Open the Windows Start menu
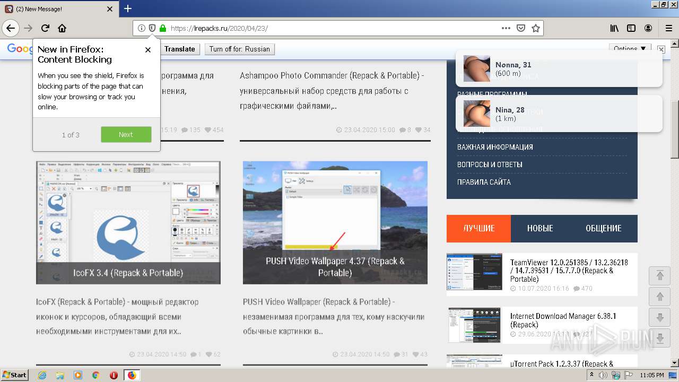 pyautogui.click(x=15, y=375)
